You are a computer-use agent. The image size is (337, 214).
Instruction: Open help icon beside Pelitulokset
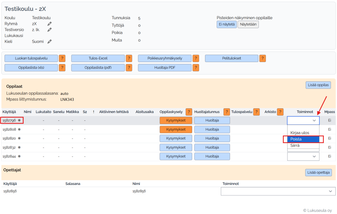262,58
